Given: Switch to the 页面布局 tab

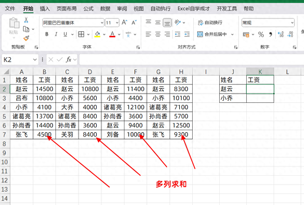Looking at the screenshot, I should [x=66, y=9].
